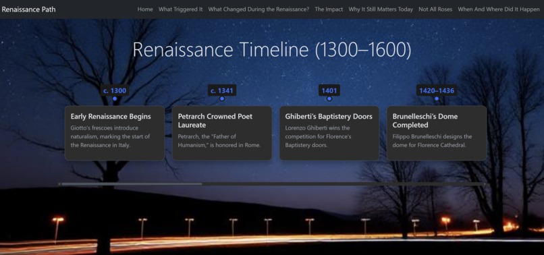Open the Renaissance Path brand link
Screen dimensions: 544x255
click(x=28, y=9)
